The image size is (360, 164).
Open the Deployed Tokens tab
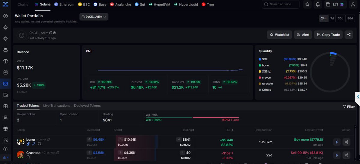tap(87, 106)
